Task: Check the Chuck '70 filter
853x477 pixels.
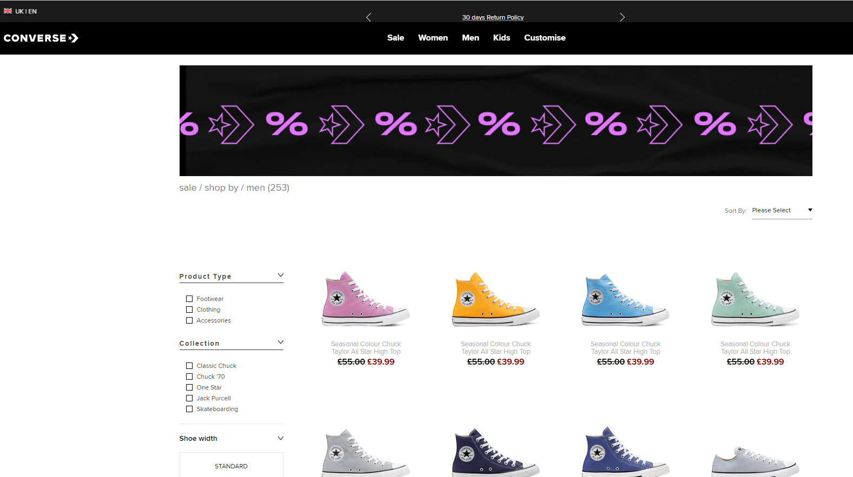Action: pos(189,377)
